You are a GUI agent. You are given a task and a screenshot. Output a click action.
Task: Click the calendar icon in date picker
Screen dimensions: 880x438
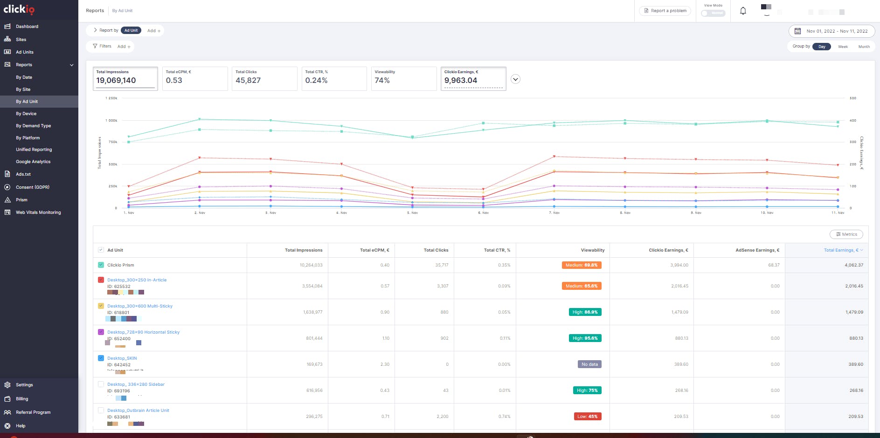point(797,31)
